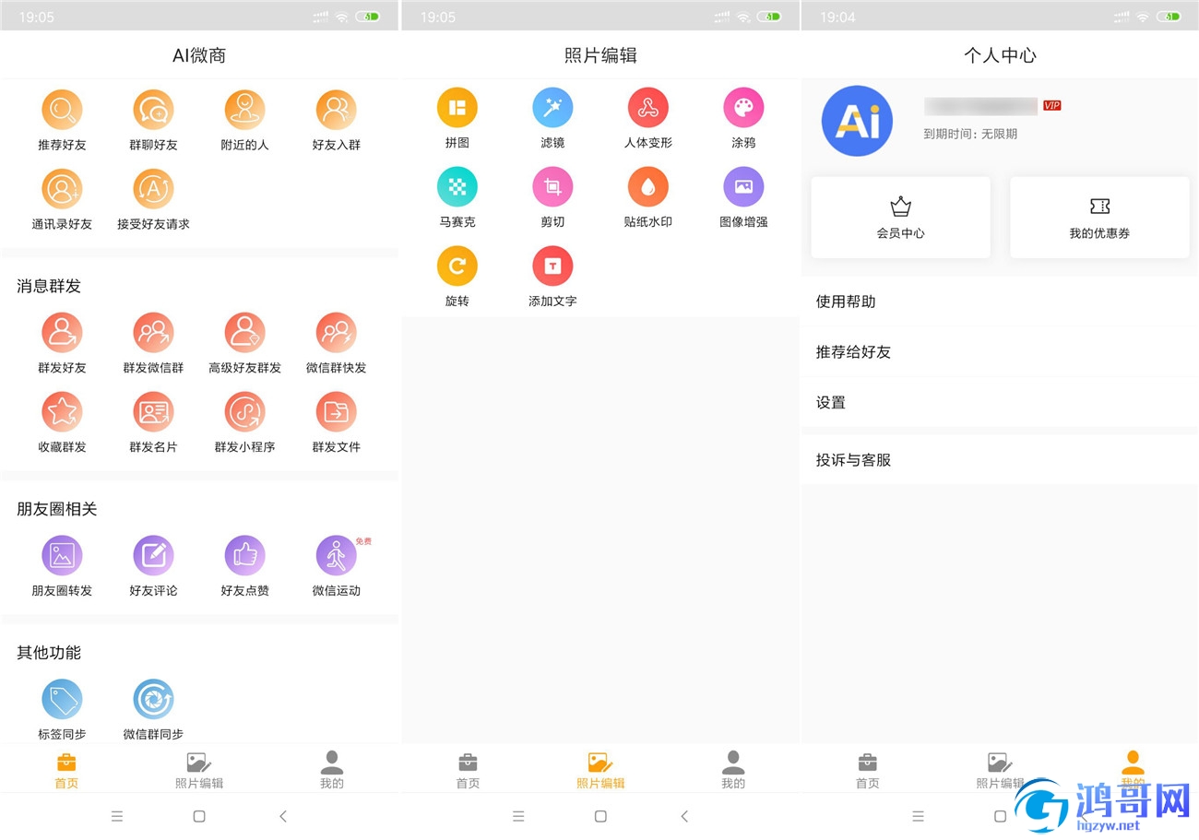Screen dimensions: 1199x840
Task: Tap the 群聊好友 icon
Action: coord(153,110)
